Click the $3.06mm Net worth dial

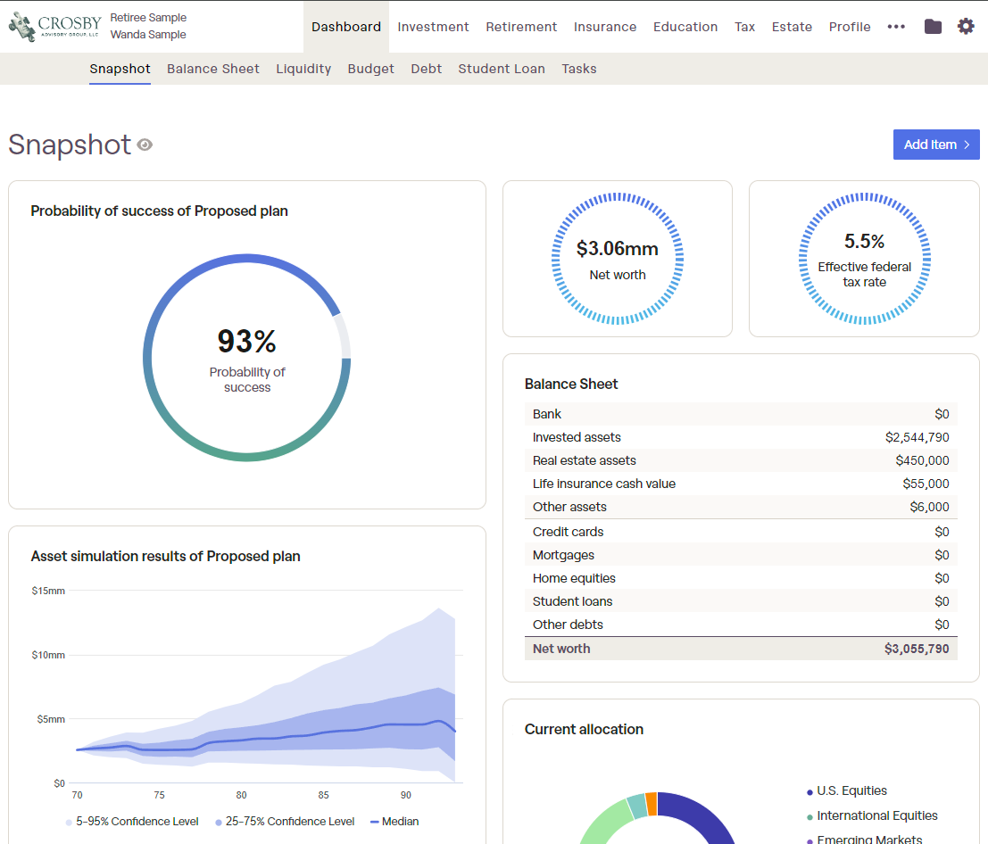coord(618,258)
